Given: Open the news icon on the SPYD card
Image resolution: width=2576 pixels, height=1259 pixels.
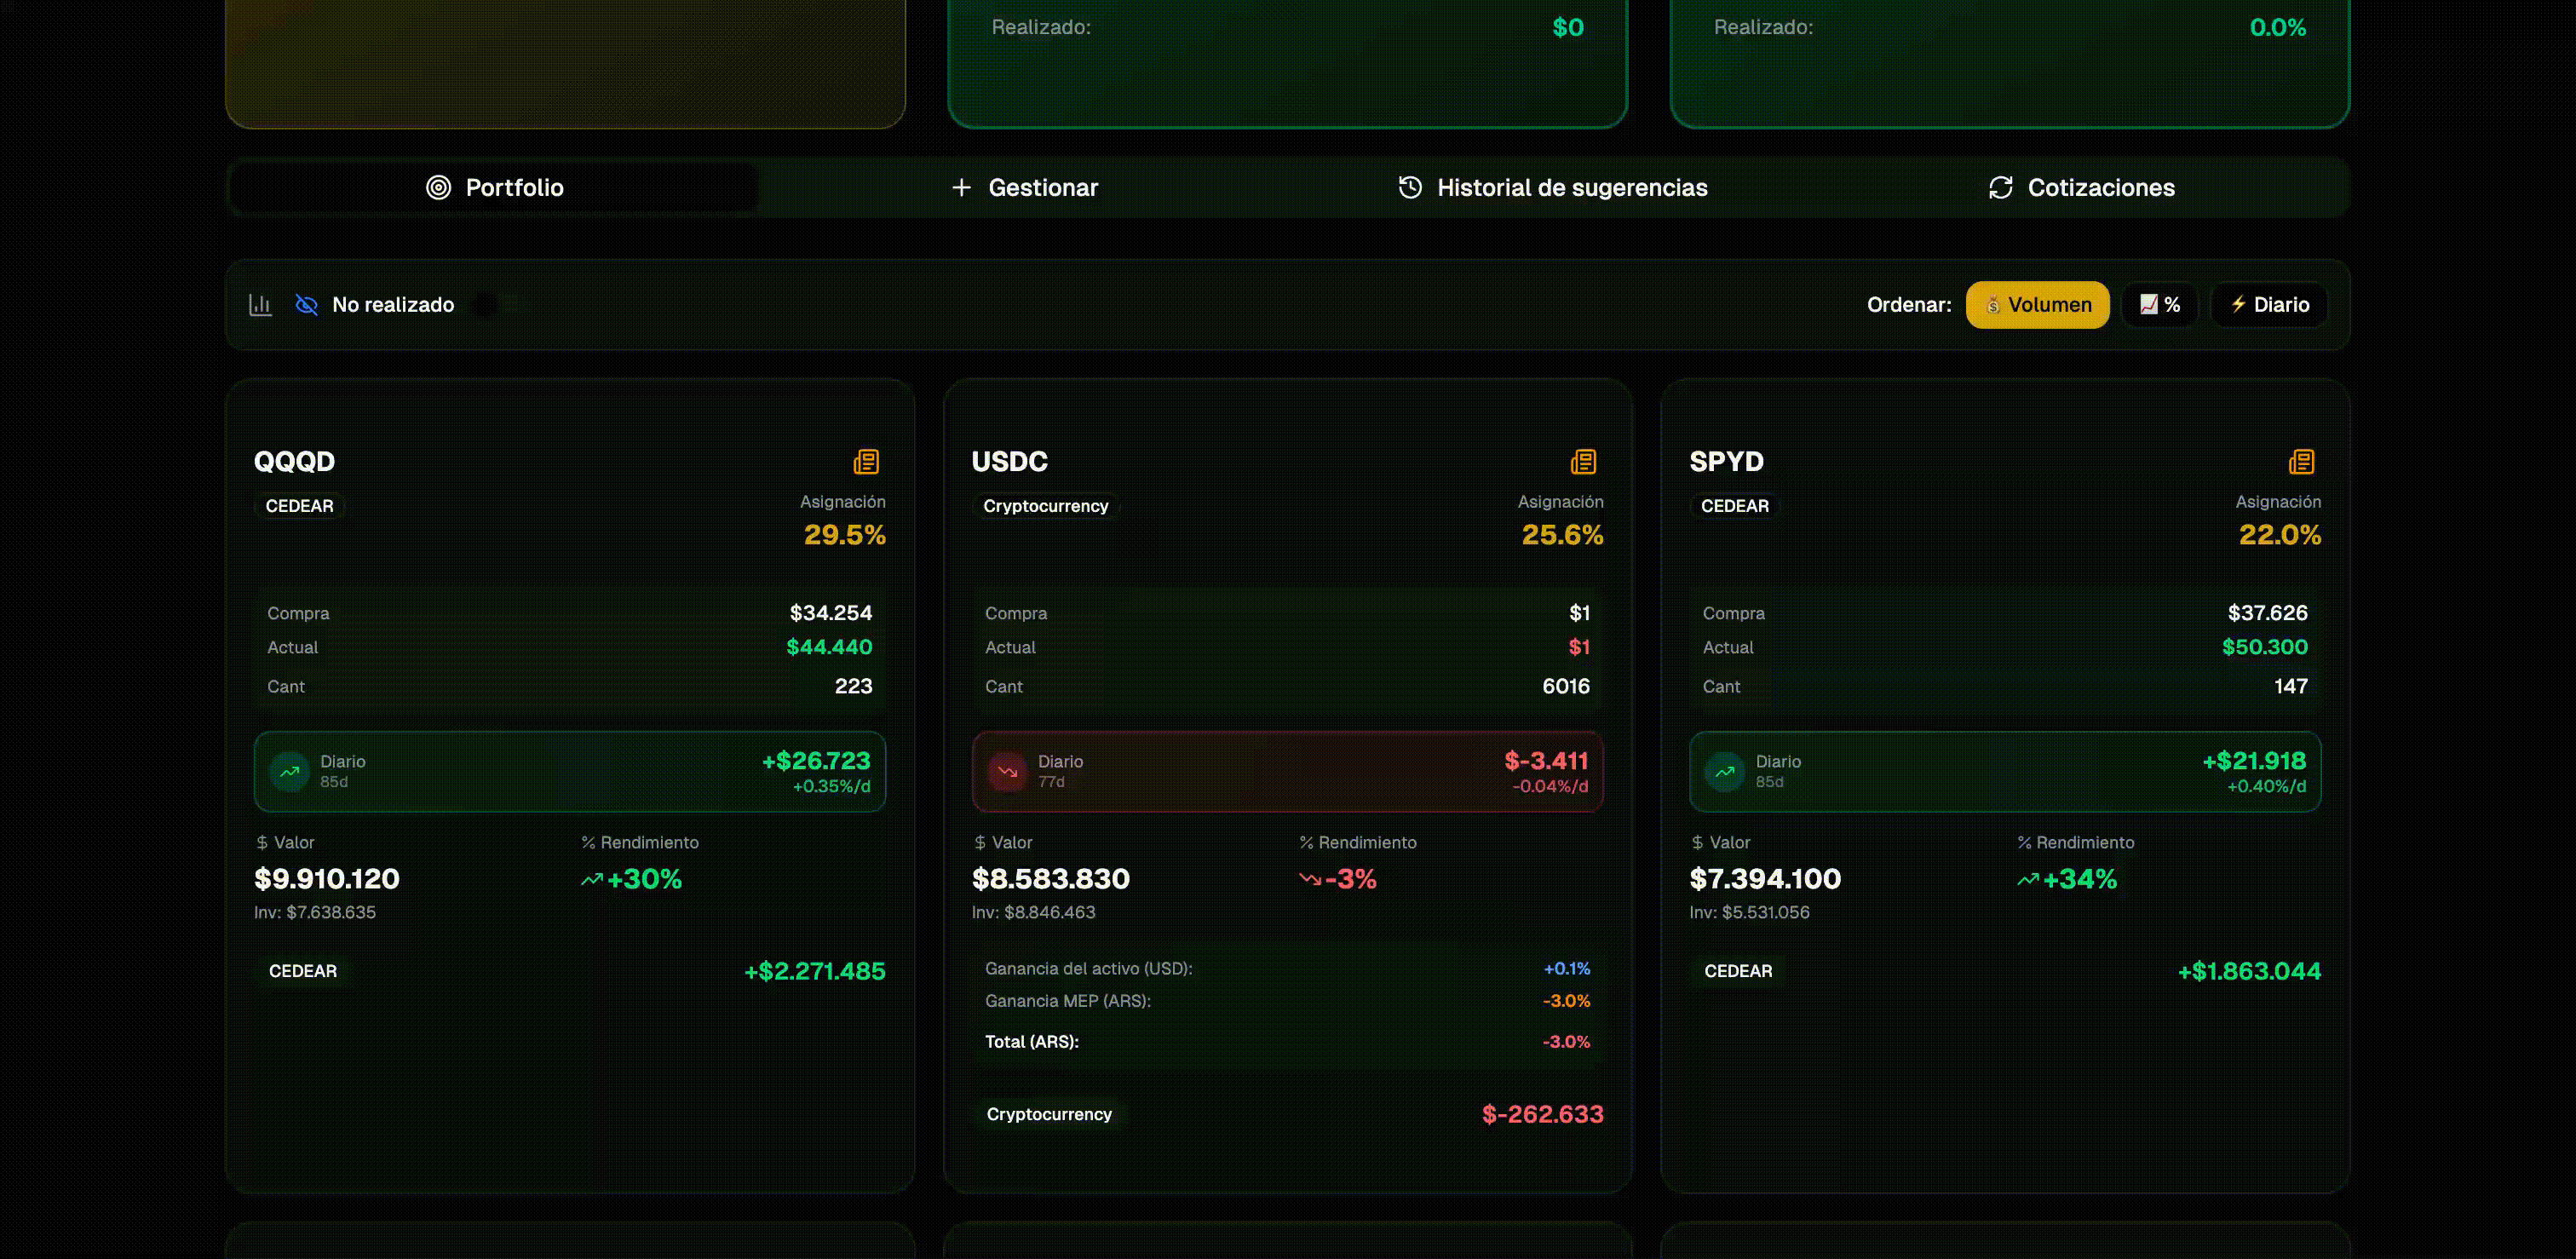Looking at the screenshot, I should 2299,461.
